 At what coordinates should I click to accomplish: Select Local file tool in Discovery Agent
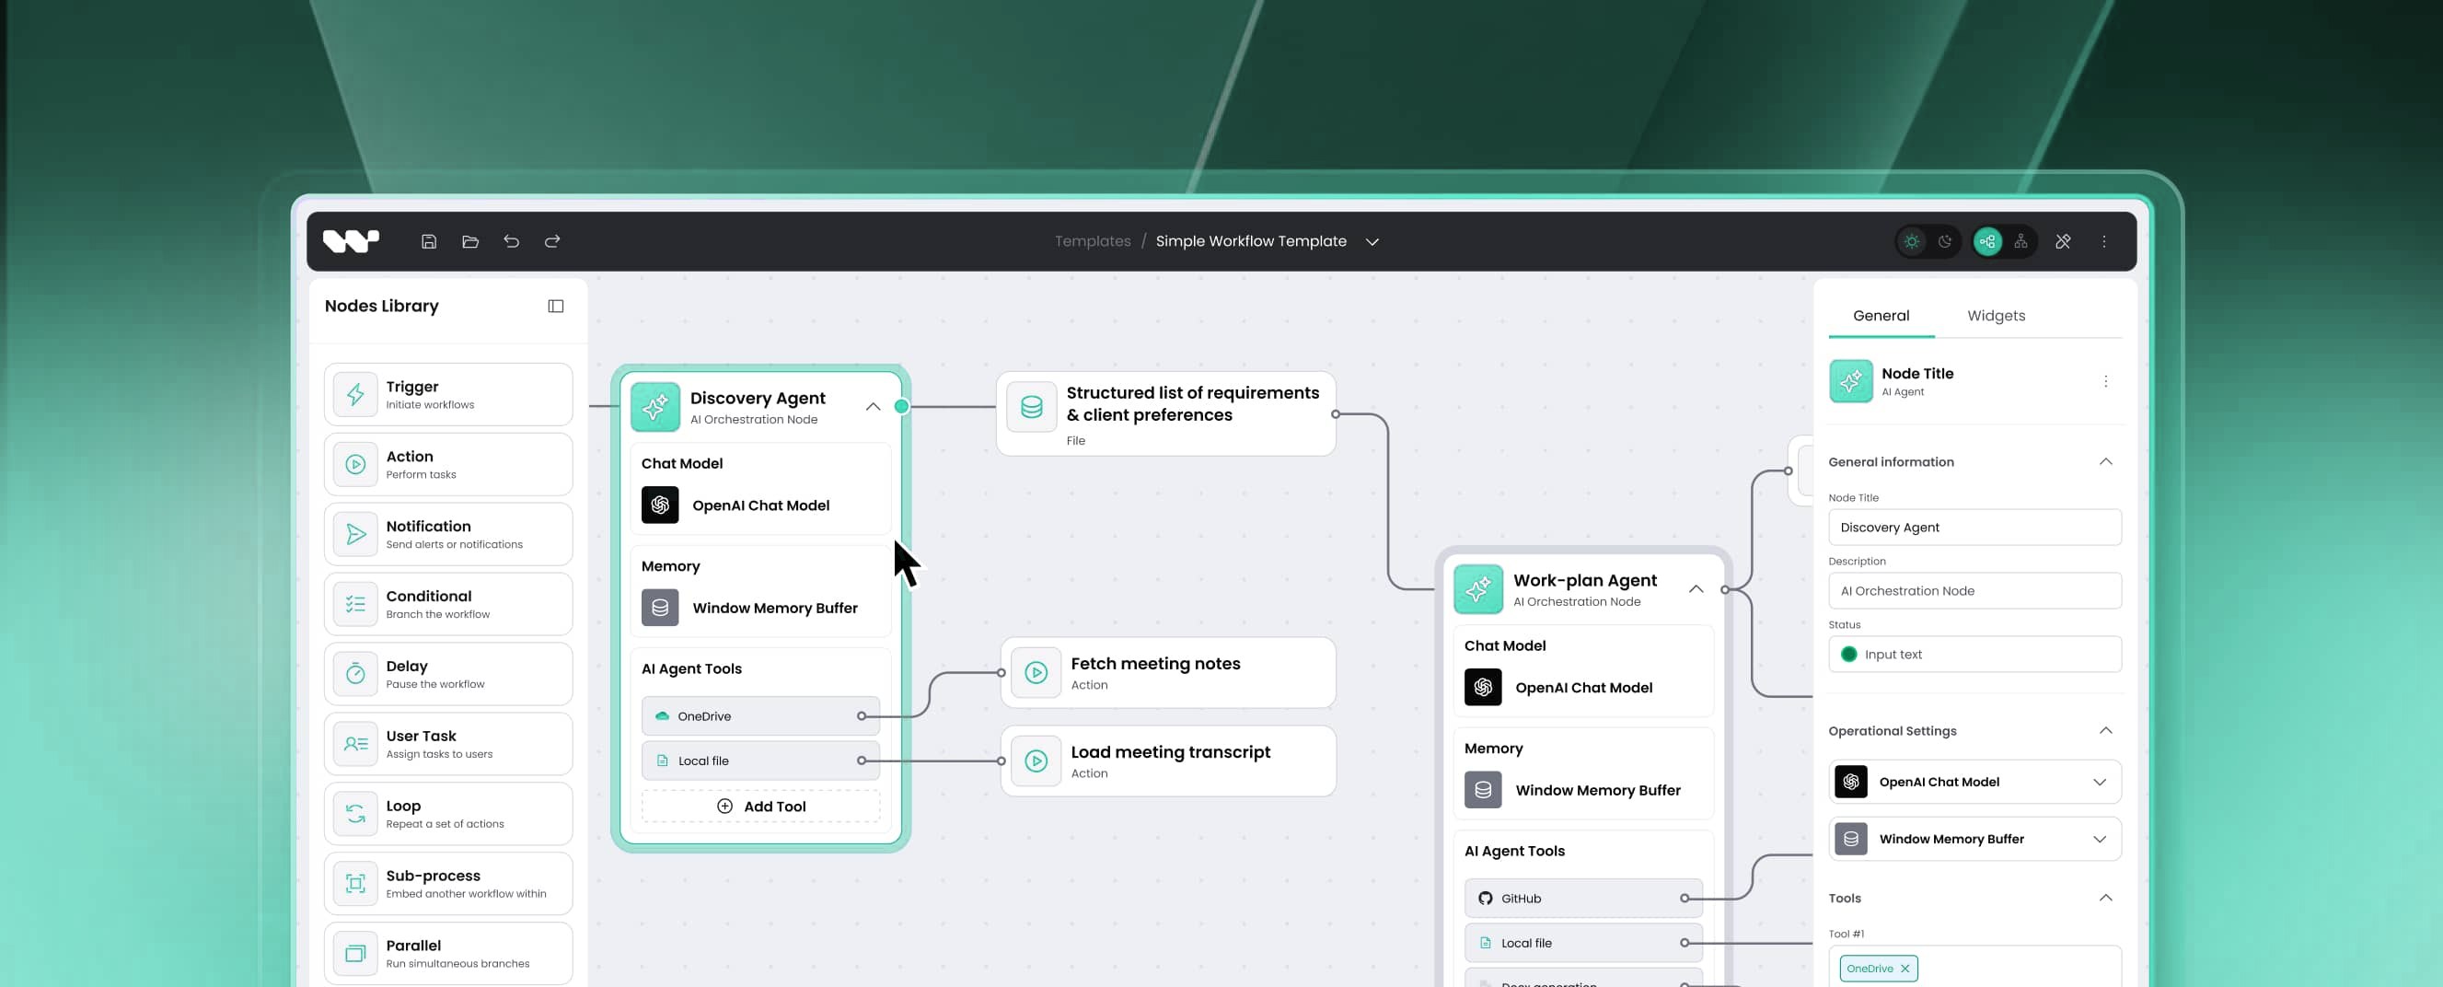pyautogui.click(x=760, y=761)
